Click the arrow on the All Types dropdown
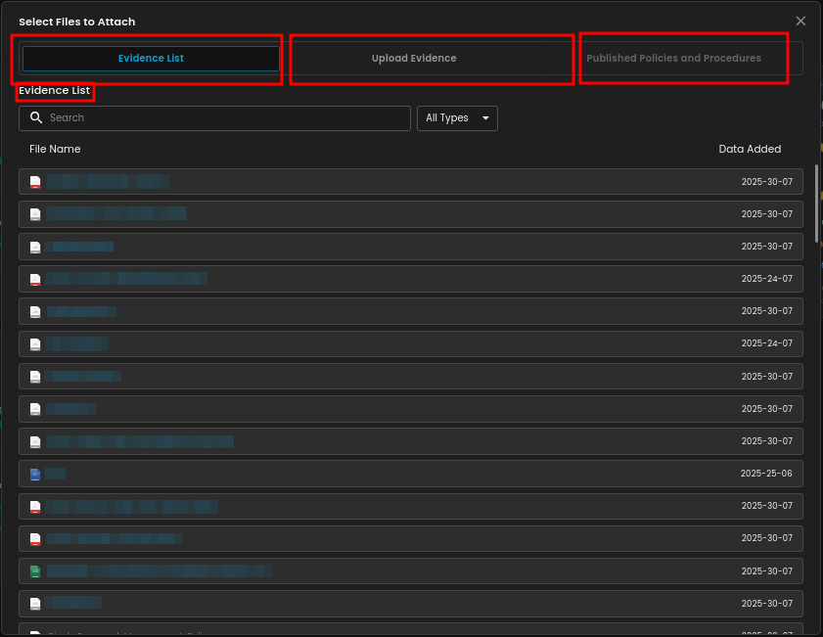Screen dimensions: 823x637 pos(485,118)
